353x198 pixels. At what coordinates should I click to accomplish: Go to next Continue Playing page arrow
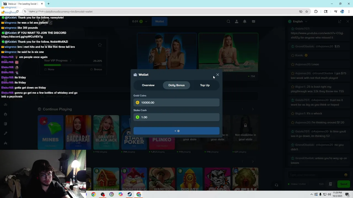[x=253, y=109]
